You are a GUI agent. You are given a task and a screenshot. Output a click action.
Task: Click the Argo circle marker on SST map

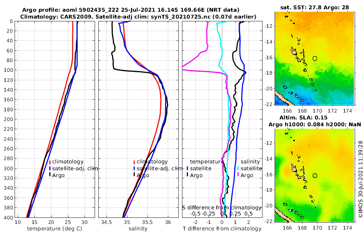point(315,58)
